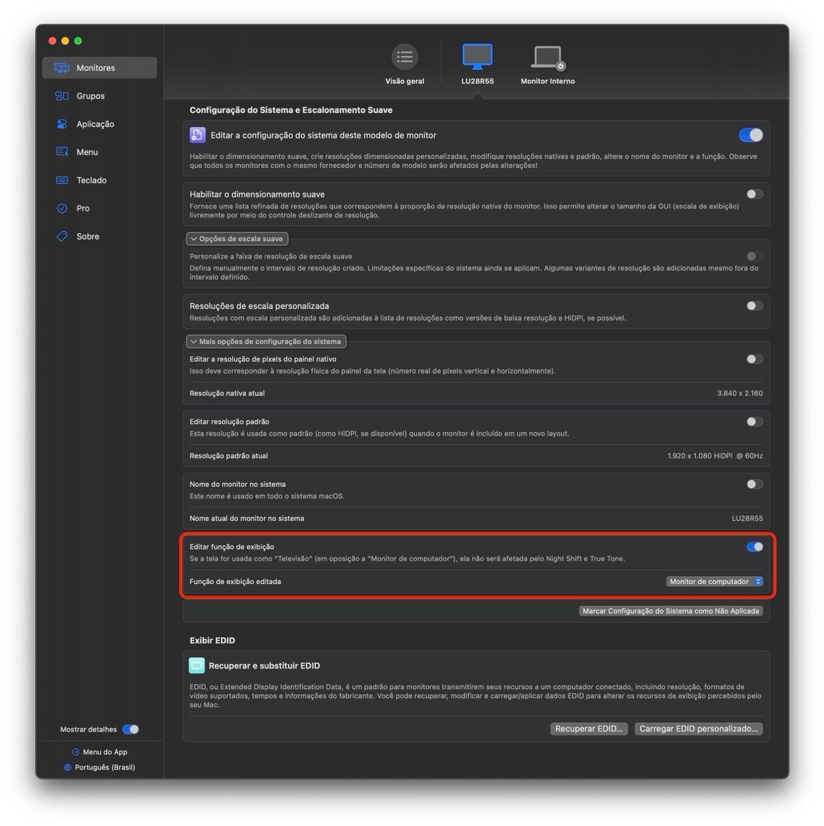Open 'Menu do App' link

click(x=99, y=752)
